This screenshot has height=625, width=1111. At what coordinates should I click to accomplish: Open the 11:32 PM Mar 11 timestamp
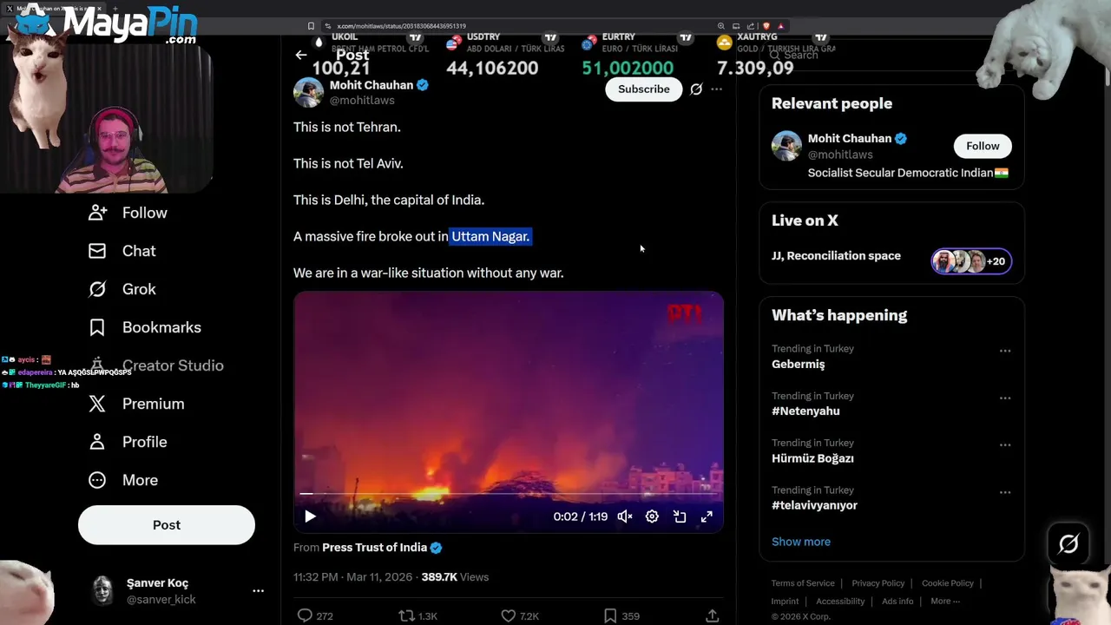(353, 577)
